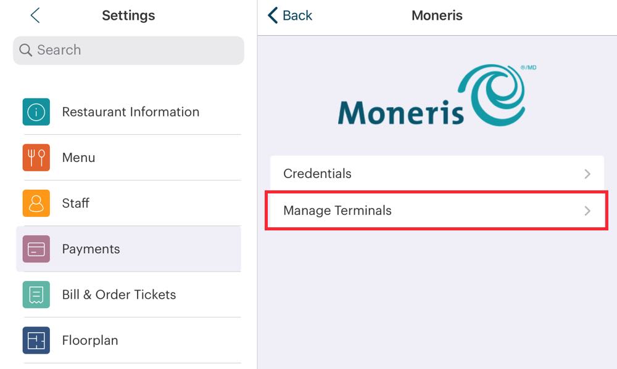Expand the Credentials row via its chevron
617x369 pixels.
pyautogui.click(x=587, y=174)
